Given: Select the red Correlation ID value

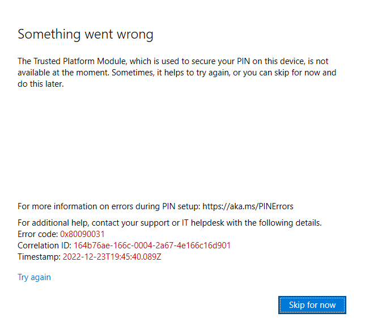Looking at the screenshot, I should pyautogui.click(x=152, y=246).
